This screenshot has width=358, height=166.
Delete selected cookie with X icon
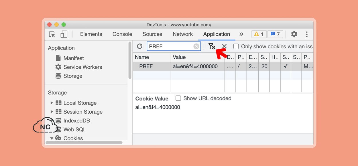(x=224, y=46)
